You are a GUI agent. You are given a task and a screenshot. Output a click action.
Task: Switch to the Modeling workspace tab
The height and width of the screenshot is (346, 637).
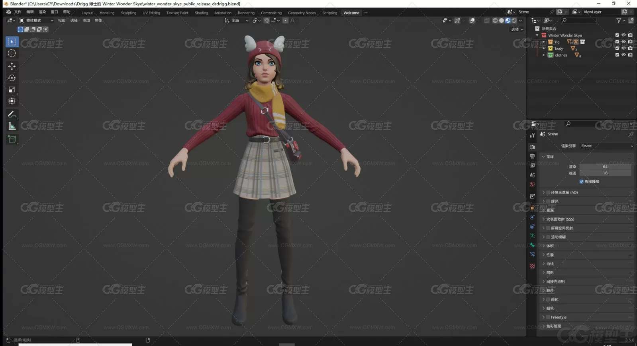tap(107, 13)
